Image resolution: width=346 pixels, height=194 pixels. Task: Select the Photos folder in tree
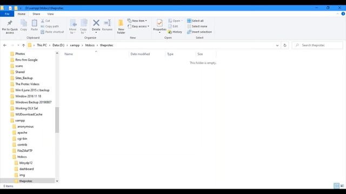(20, 54)
